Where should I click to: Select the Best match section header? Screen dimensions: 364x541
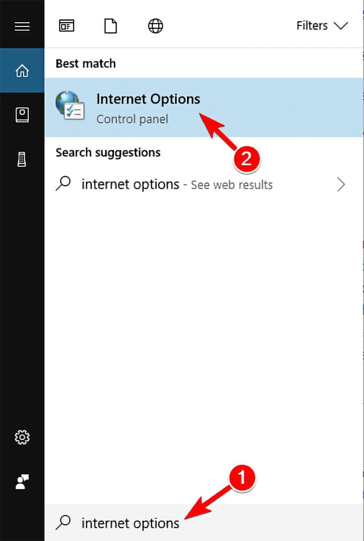coord(85,63)
